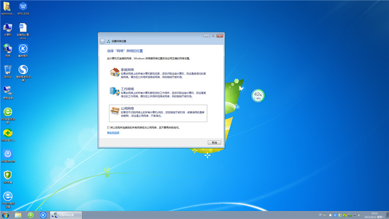Click the taskbar clock showing 19:33
389x219 pixels.
pyautogui.click(x=374, y=215)
